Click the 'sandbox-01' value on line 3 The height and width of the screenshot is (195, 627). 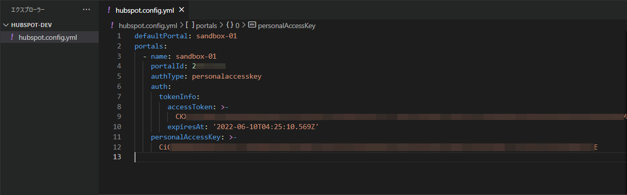(x=196, y=56)
